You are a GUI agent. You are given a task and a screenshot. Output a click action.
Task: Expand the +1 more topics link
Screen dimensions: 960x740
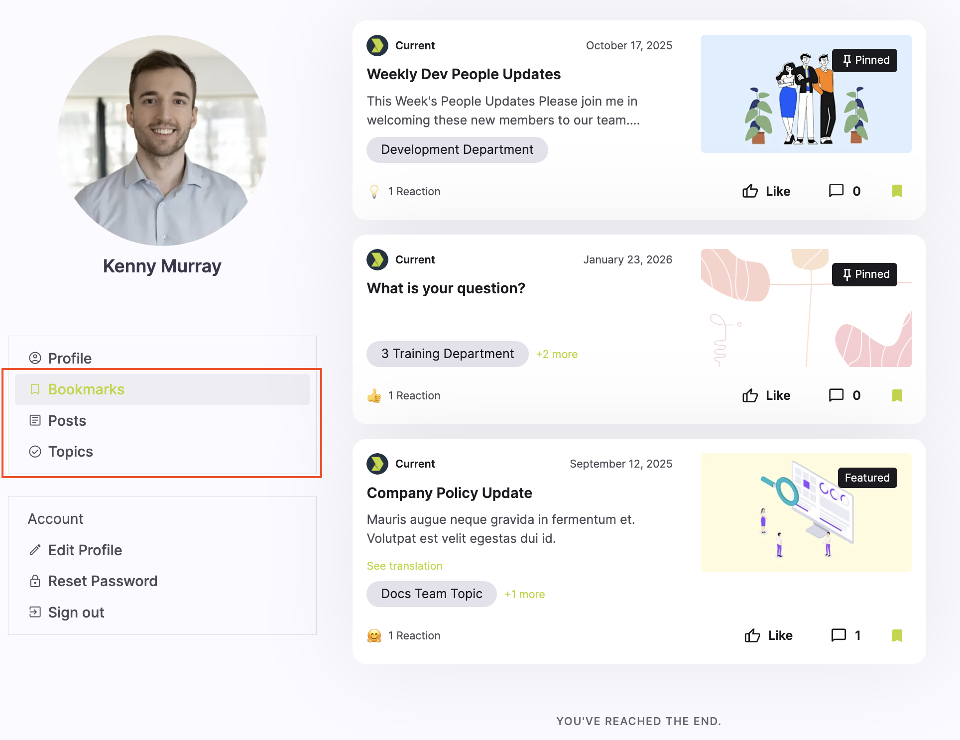524,595
